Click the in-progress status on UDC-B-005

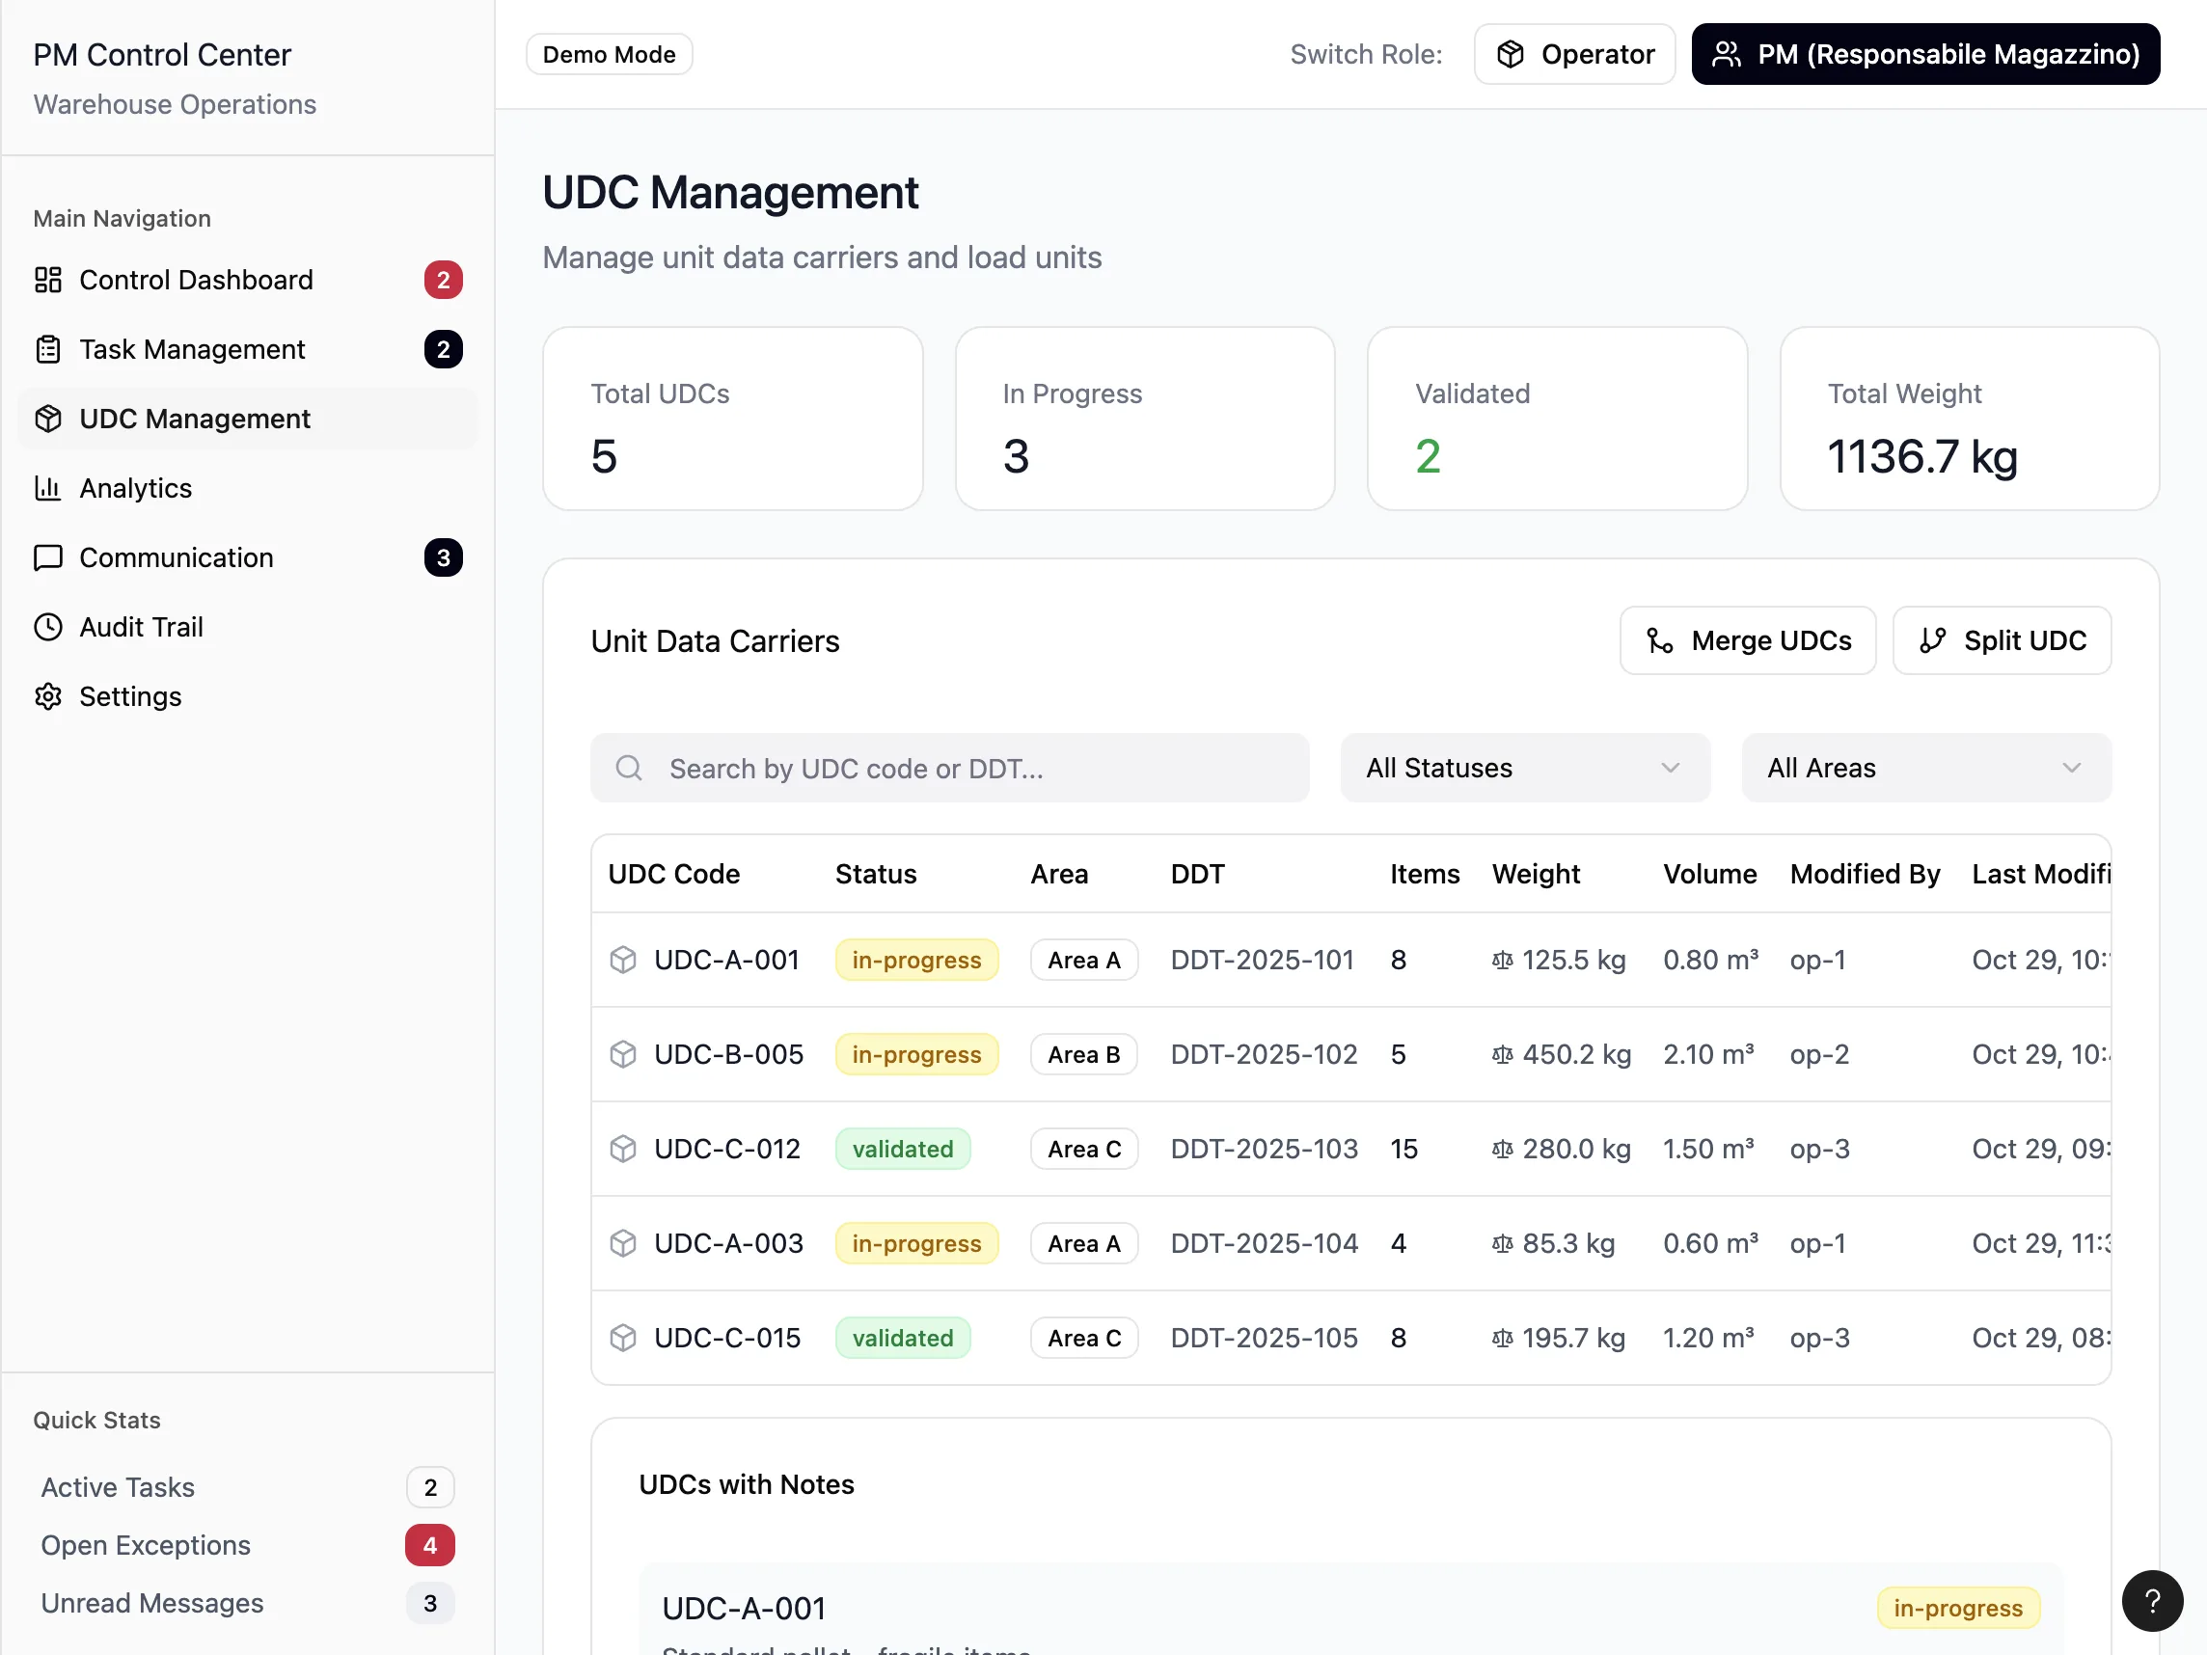(x=916, y=1054)
